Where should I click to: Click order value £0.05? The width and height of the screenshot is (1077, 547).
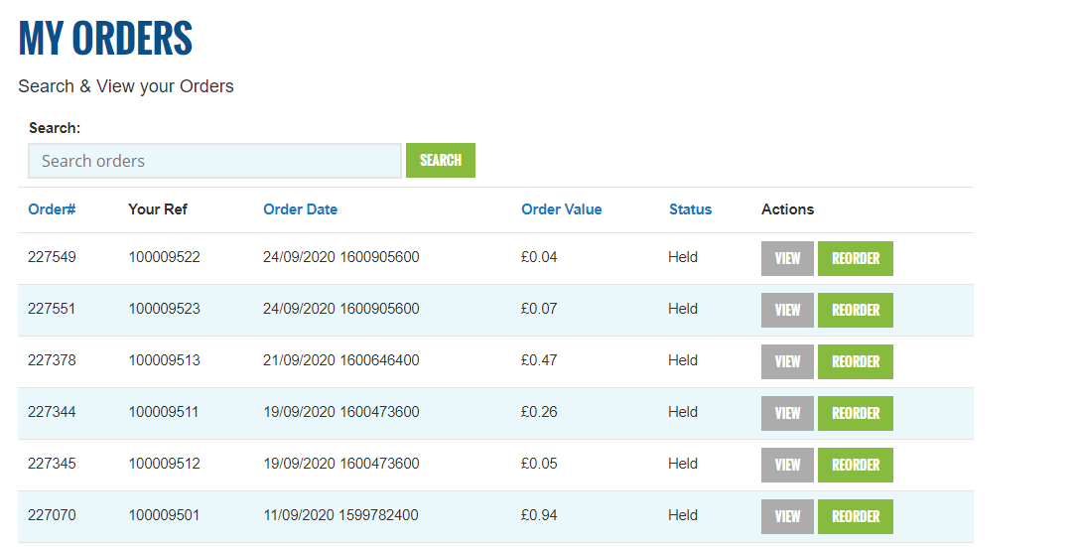click(539, 464)
